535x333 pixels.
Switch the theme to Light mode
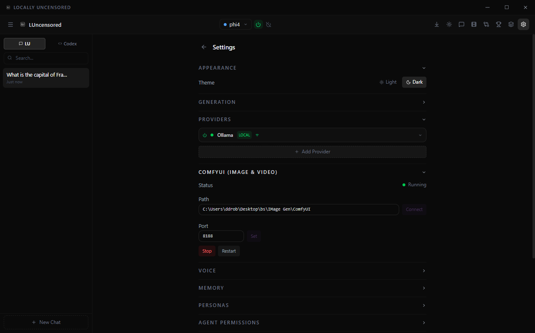click(x=388, y=82)
